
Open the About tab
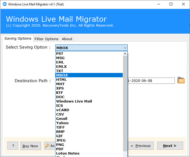click(x=67, y=39)
